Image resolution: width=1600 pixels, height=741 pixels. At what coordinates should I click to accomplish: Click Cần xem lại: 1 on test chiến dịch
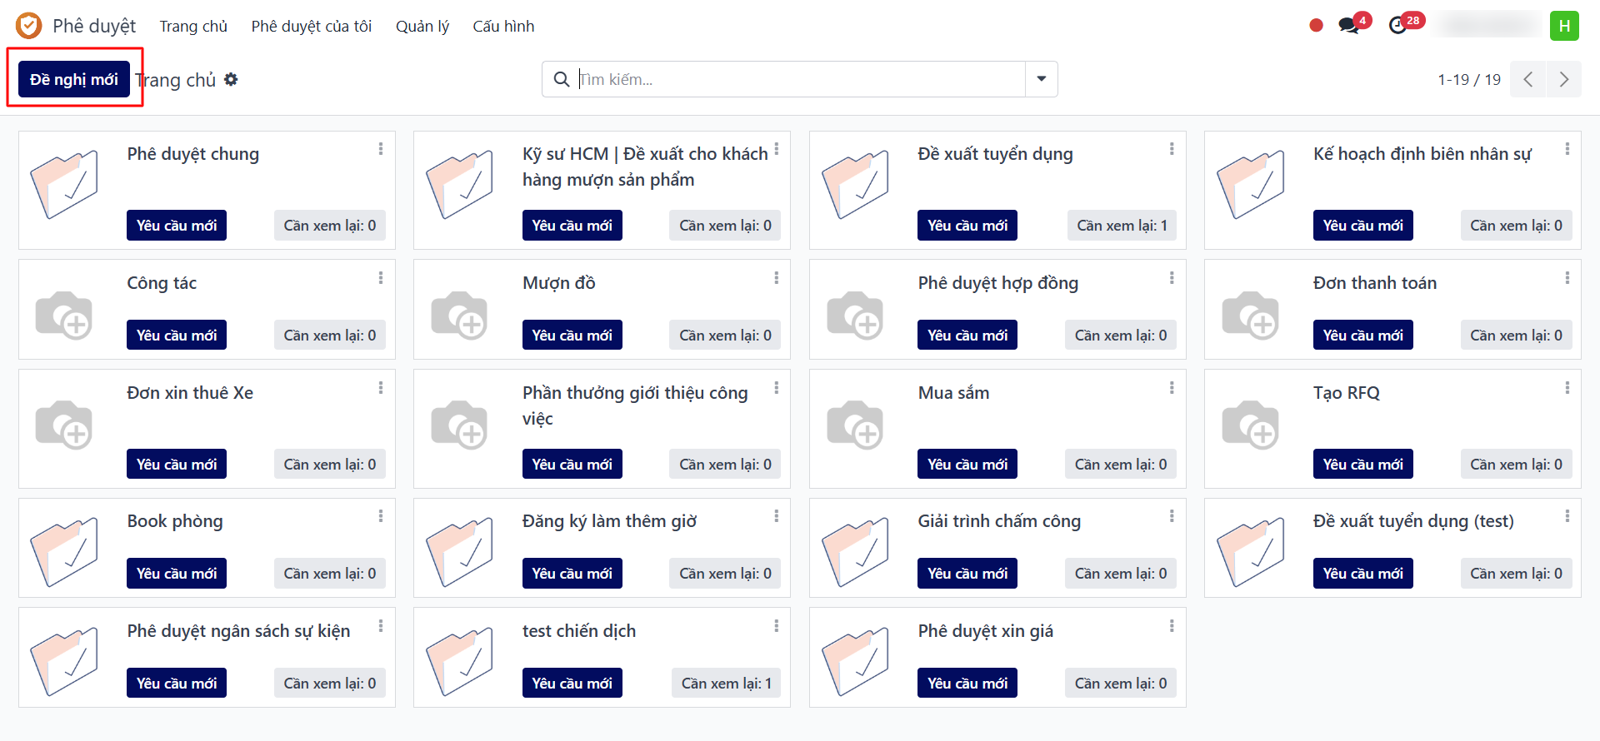pos(726,684)
